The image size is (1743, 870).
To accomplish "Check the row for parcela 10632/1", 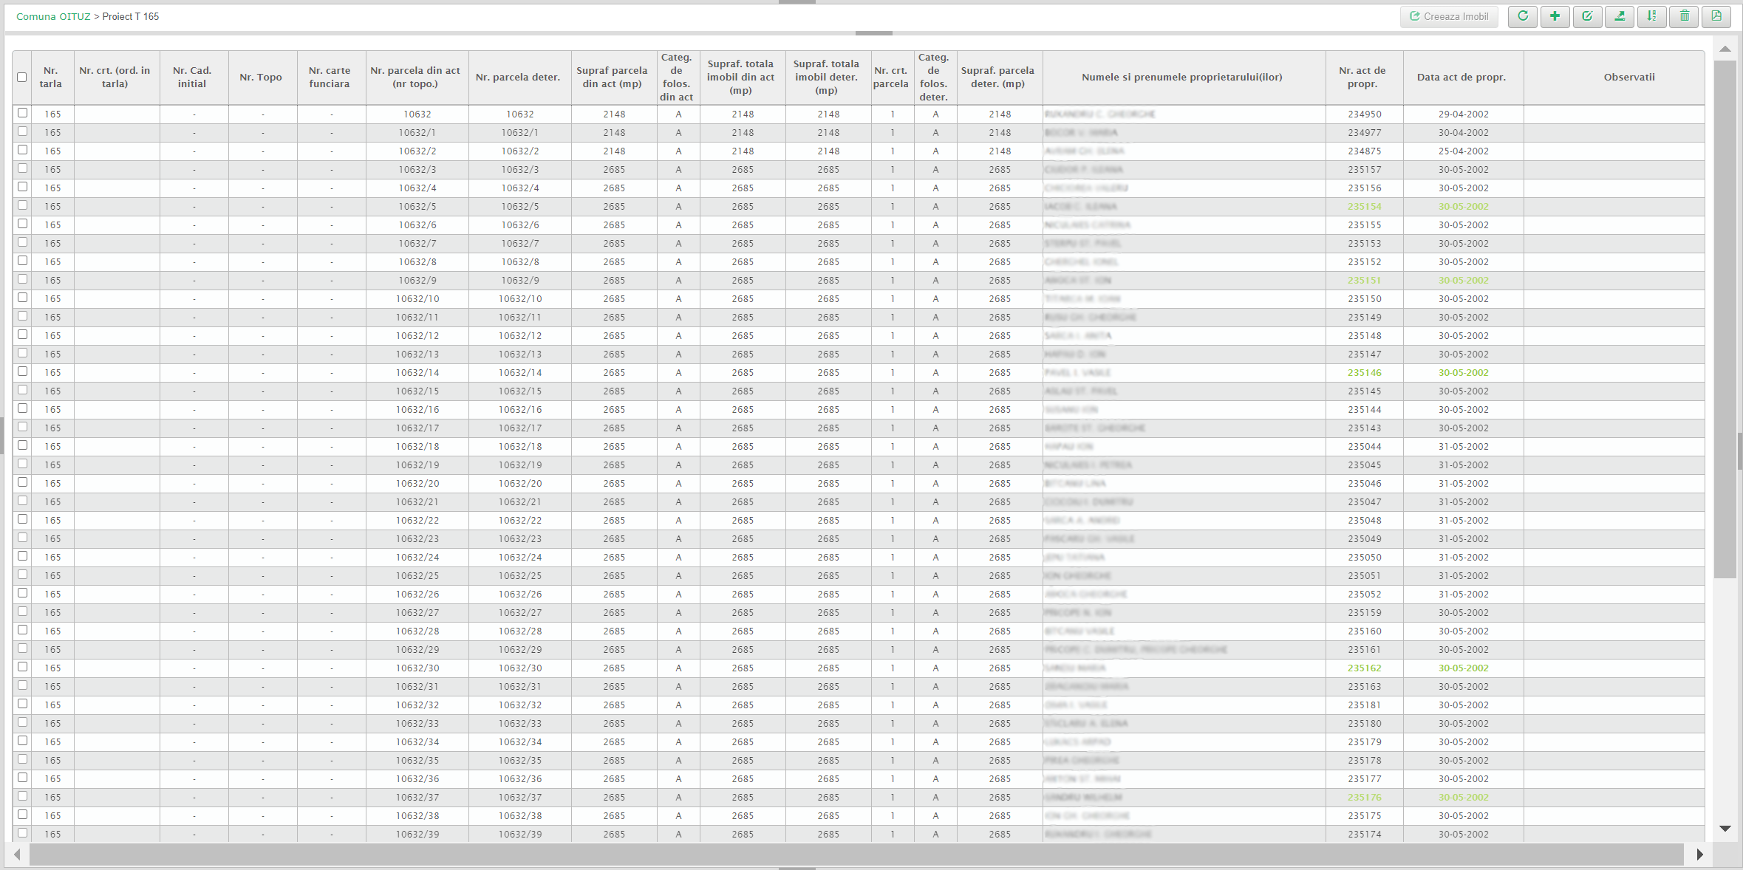I will (23, 131).
